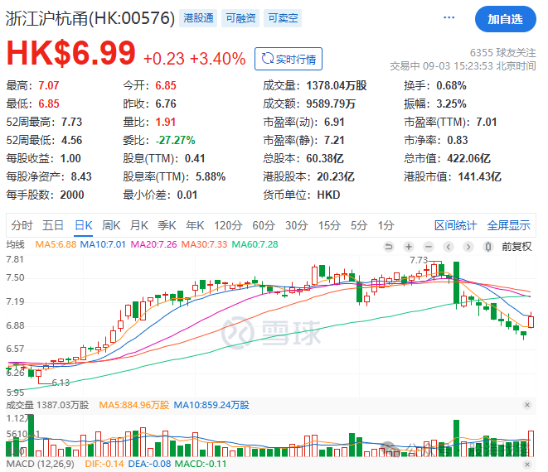
Task: Click the 可卖空 tag
Action: point(283,18)
